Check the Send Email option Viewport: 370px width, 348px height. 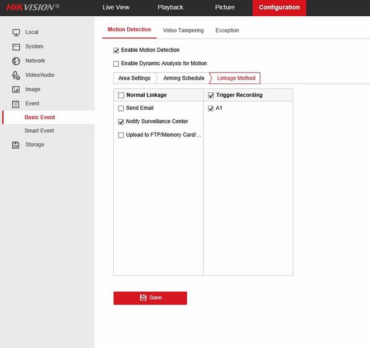coord(121,108)
